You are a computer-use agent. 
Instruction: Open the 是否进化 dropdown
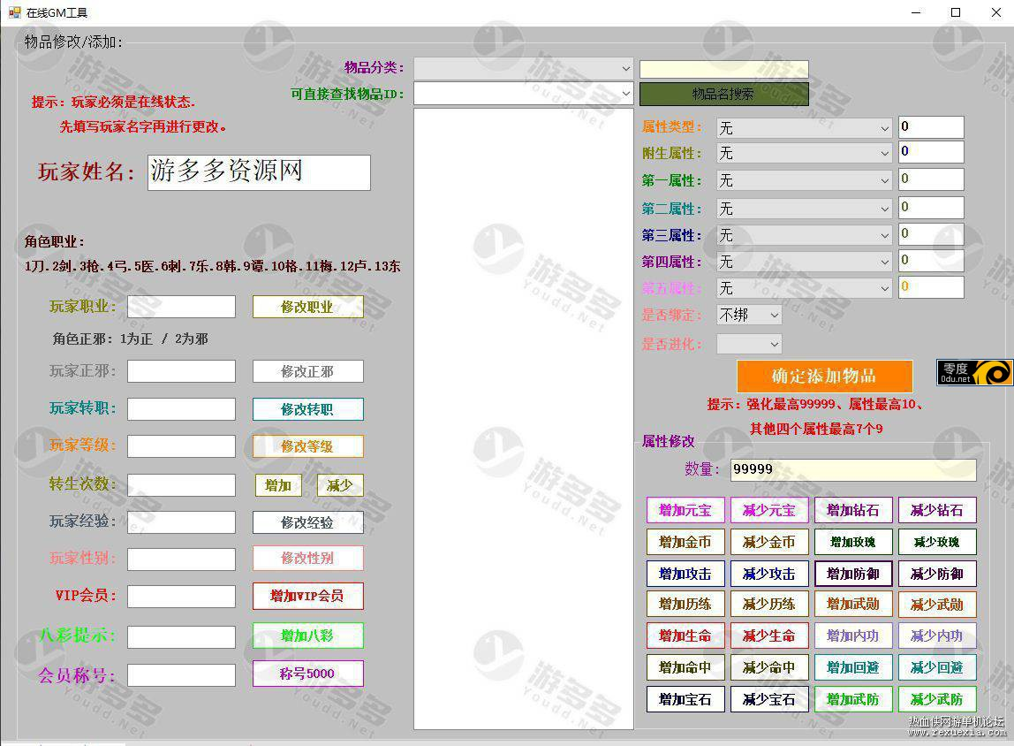[749, 344]
